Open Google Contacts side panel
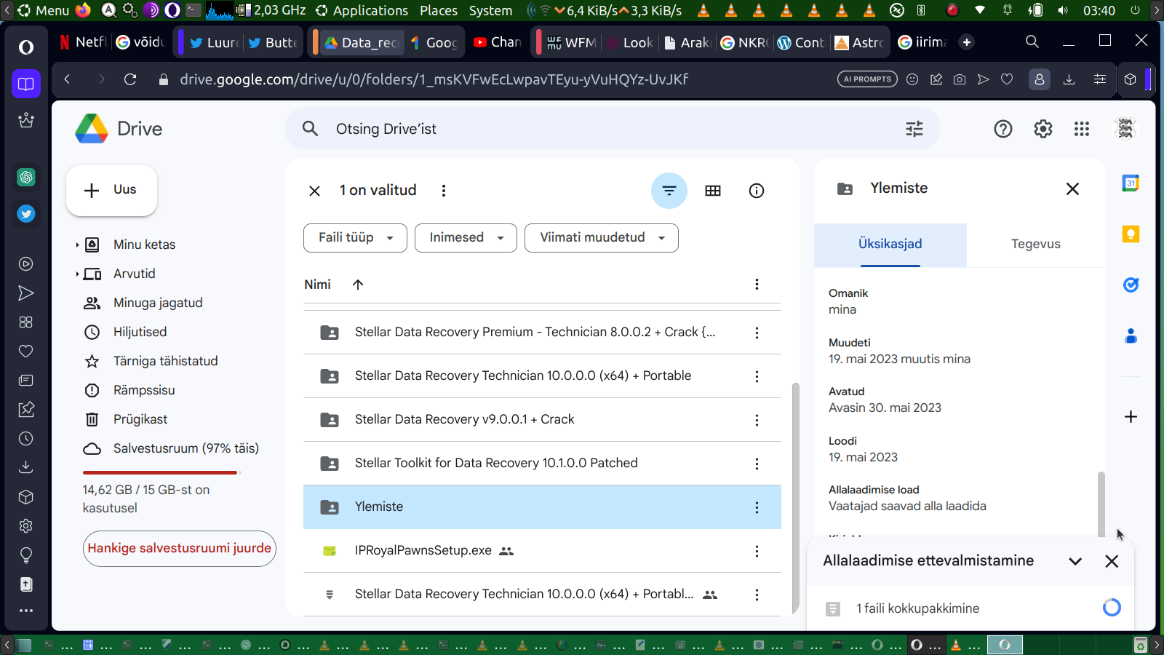The image size is (1164, 655). click(1131, 336)
